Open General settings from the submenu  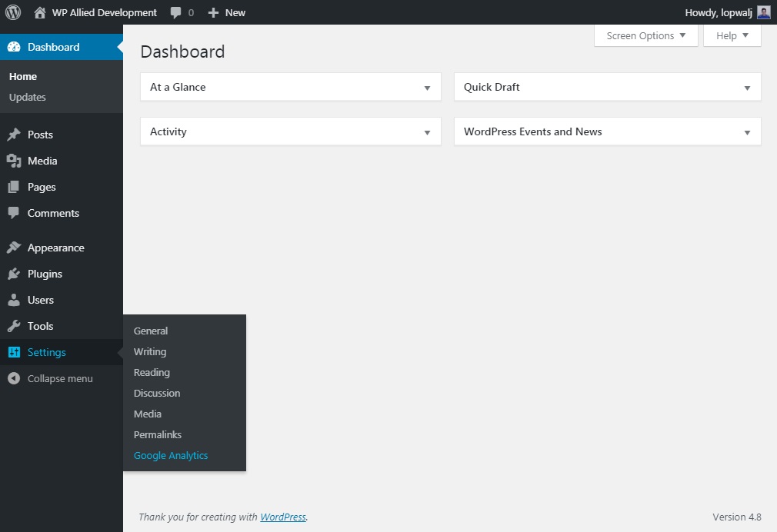(151, 331)
